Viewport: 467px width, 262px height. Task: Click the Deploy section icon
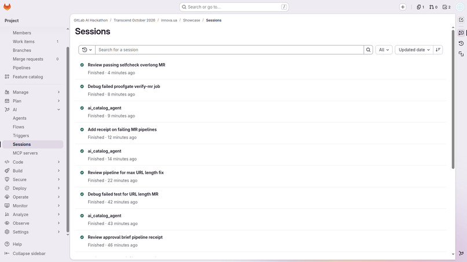click(x=7, y=188)
